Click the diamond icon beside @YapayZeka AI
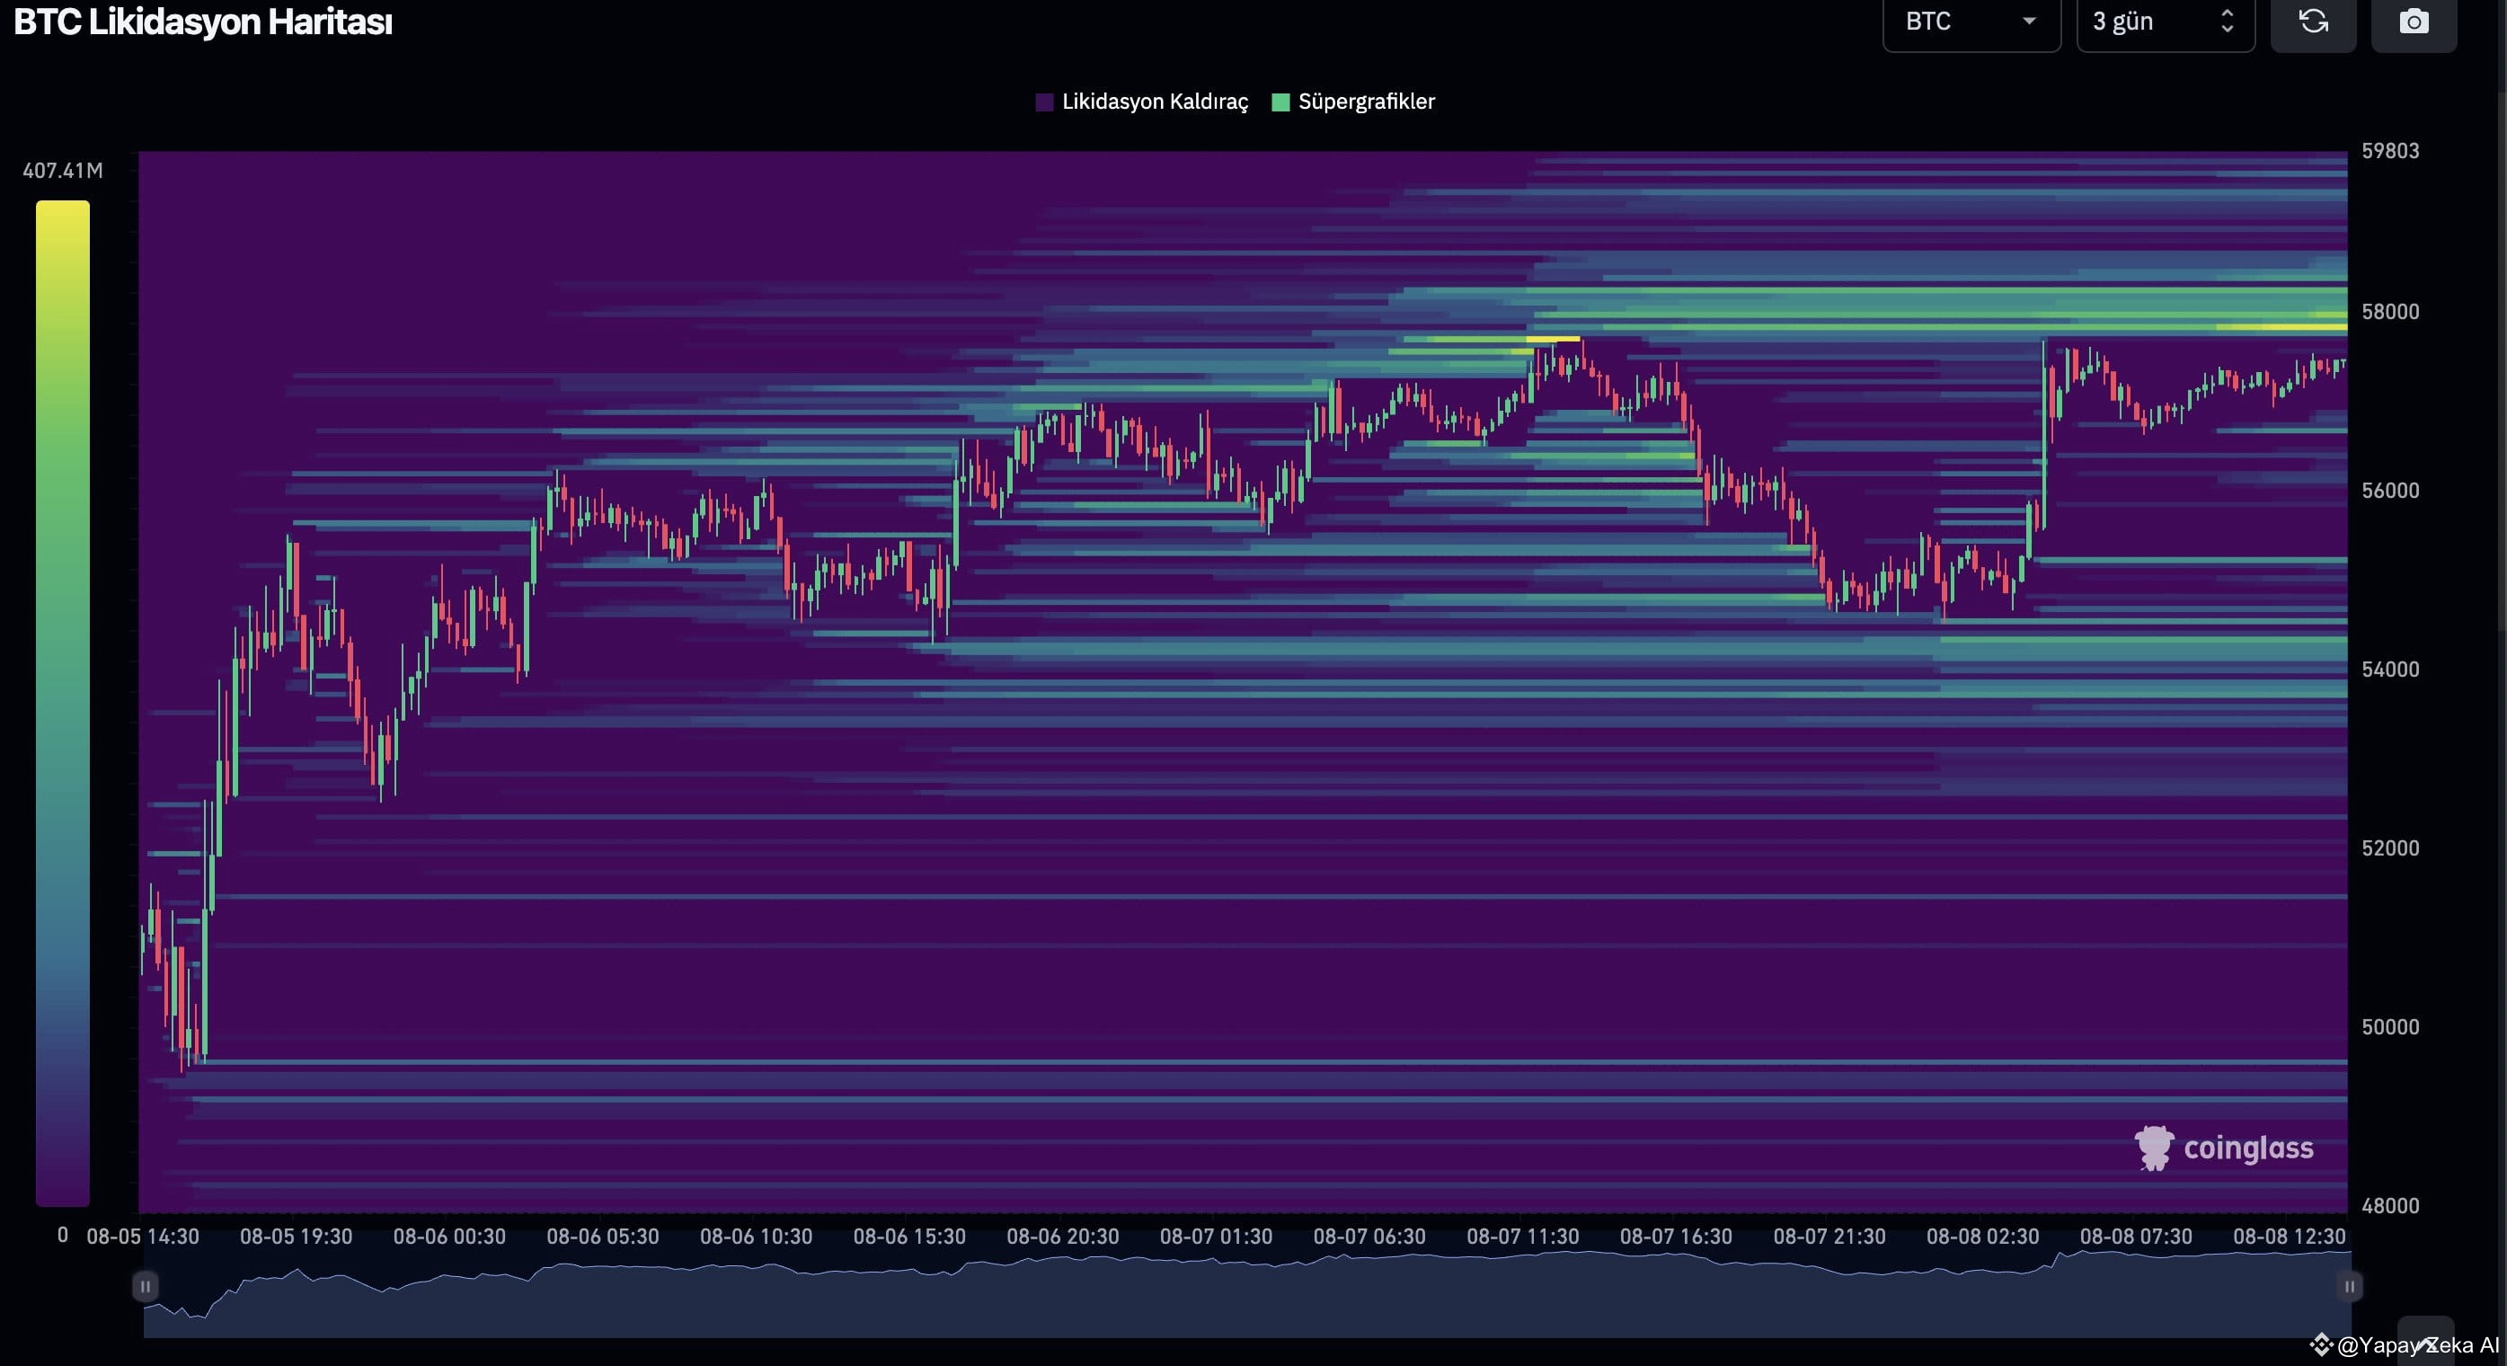The height and width of the screenshot is (1366, 2507). 2322,1346
